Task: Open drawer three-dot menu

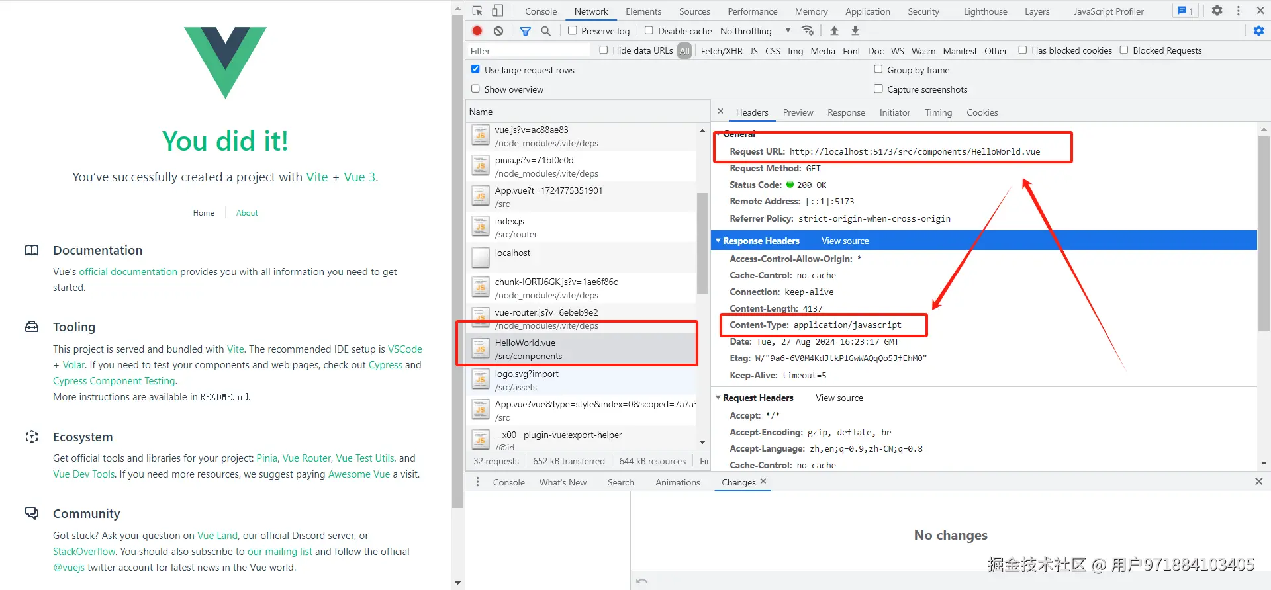Action: pos(477,482)
